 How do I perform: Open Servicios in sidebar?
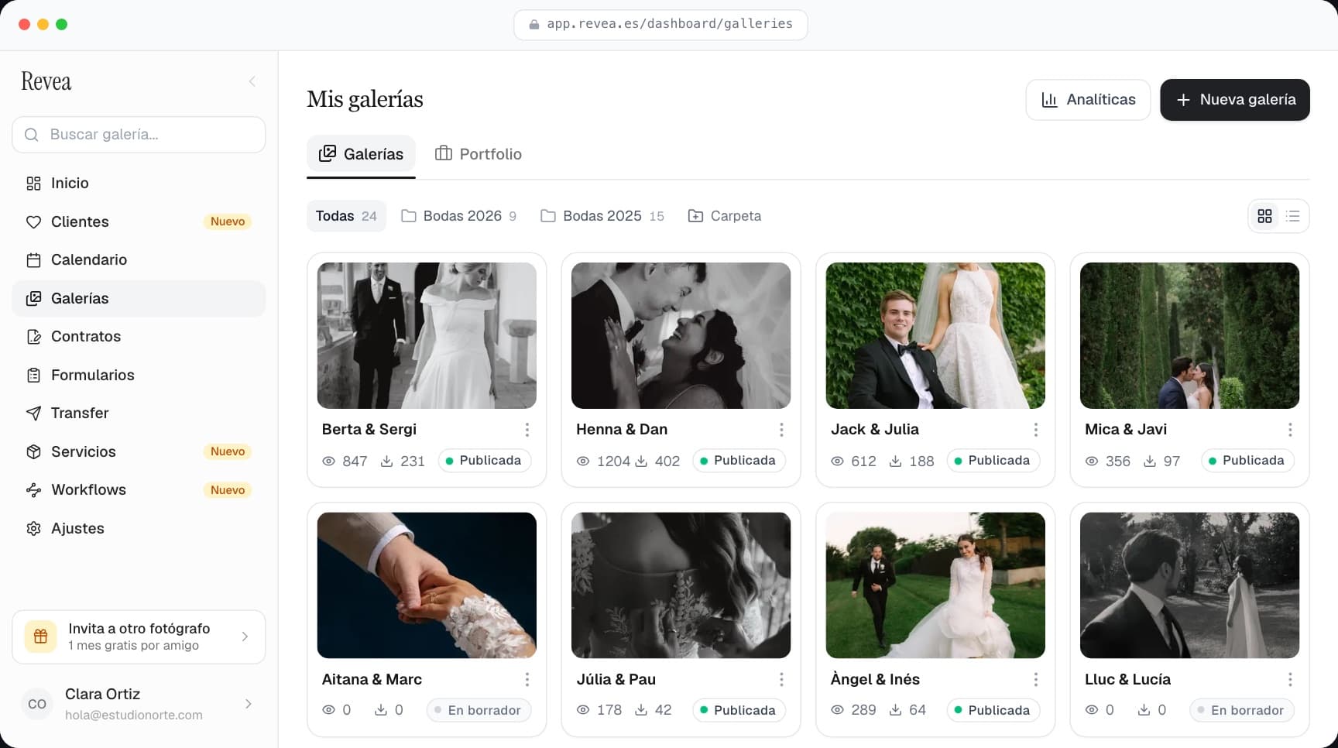(x=139, y=452)
